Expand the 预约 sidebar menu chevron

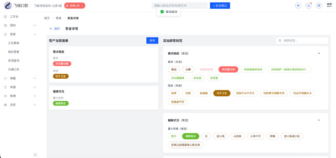(x=35, y=25)
